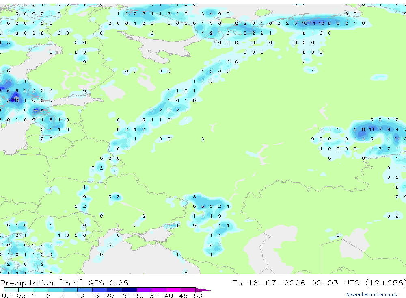Image resolution: width=406 pixels, height=298 pixels.
Task: Click the '(12+255)' forecast offset text
Action: (x=386, y=283)
